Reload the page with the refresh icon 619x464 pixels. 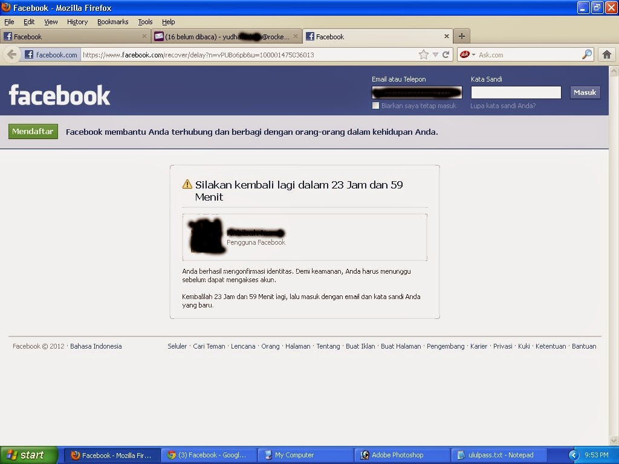click(446, 54)
